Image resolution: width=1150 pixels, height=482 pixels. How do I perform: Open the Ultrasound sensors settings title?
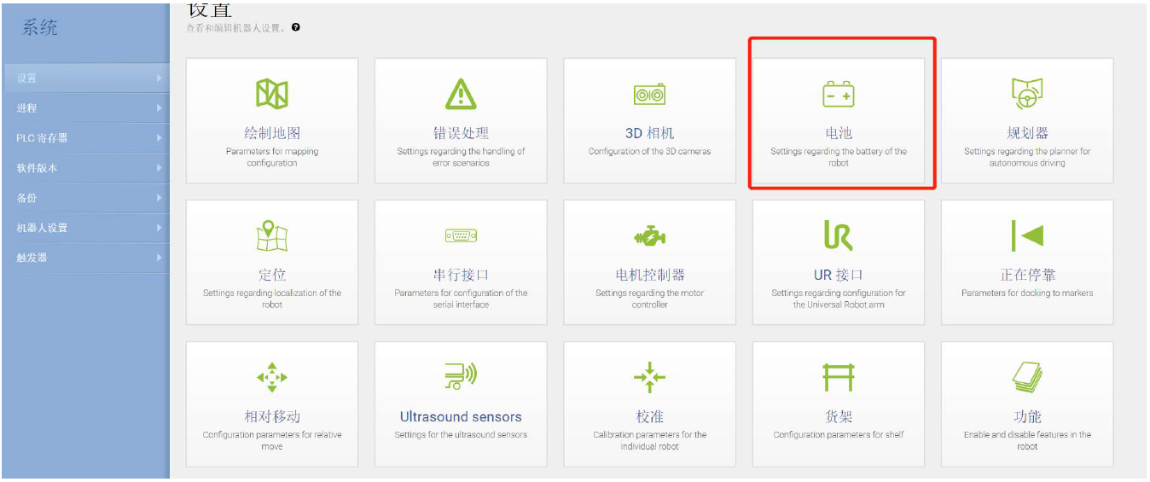coord(461,417)
